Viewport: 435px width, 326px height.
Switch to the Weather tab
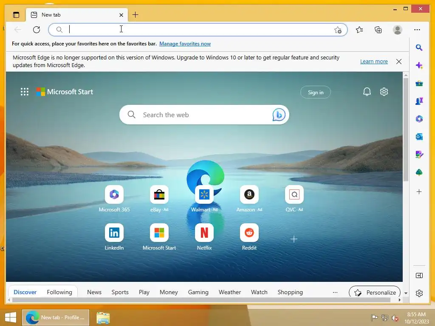[x=230, y=292]
